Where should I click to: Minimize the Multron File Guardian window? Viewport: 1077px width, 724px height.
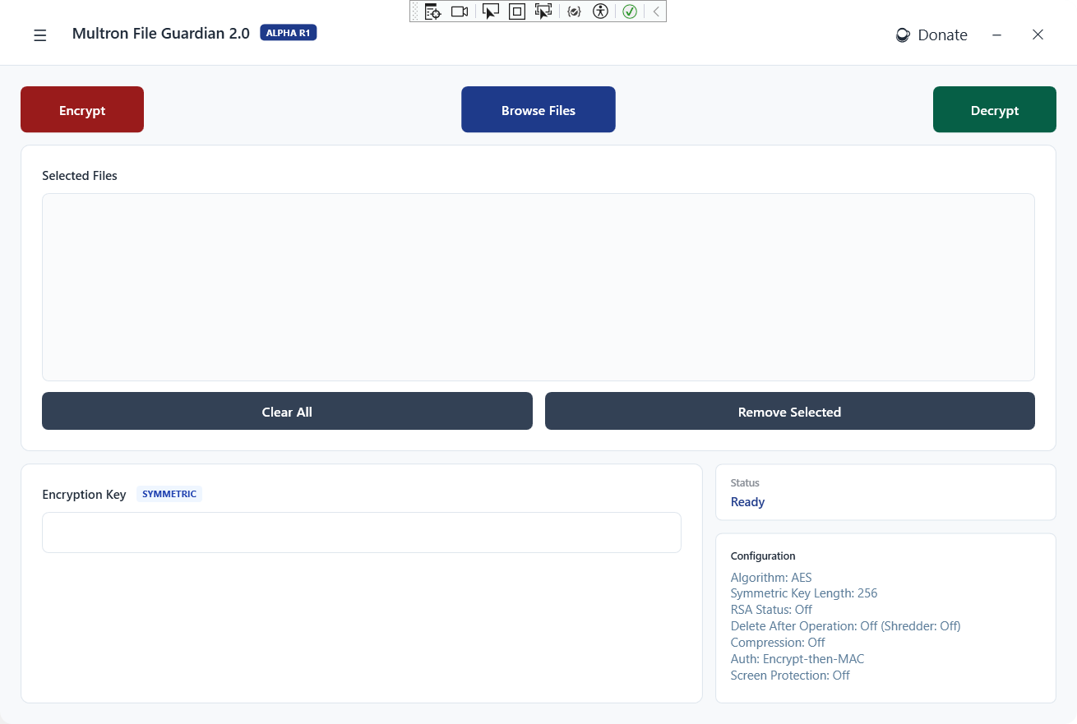(x=996, y=35)
